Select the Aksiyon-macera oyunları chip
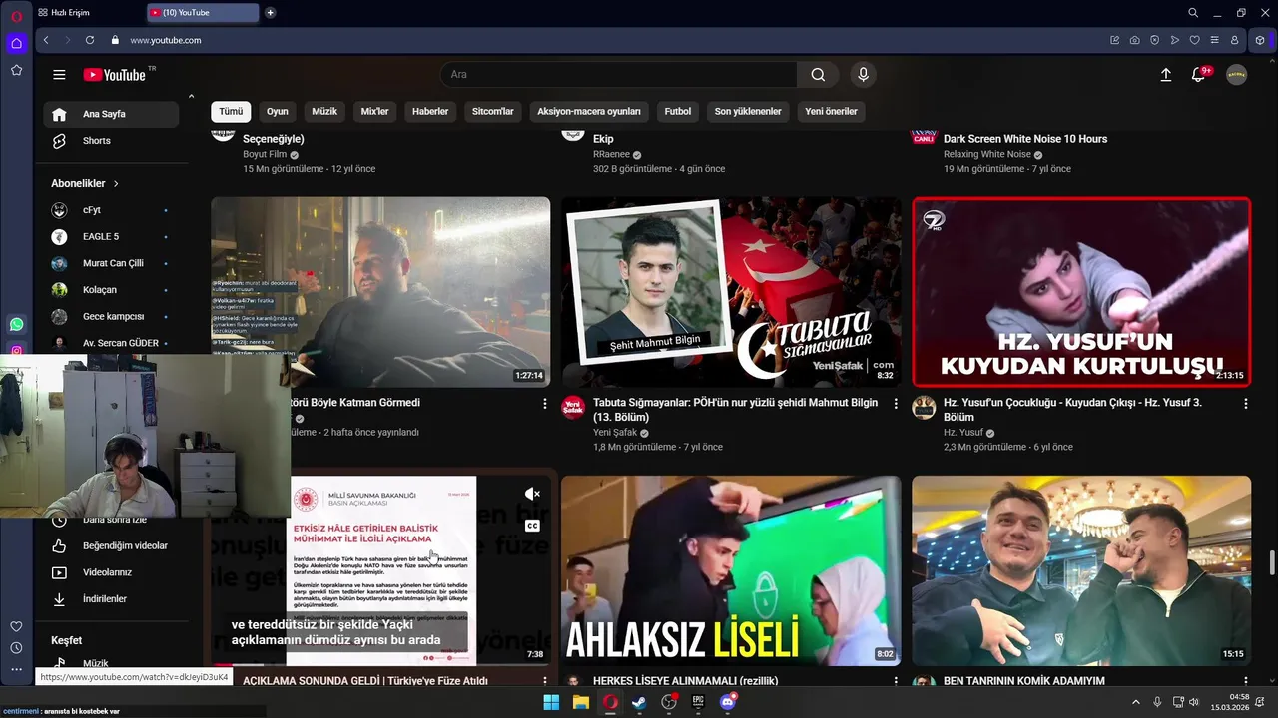 [589, 112]
